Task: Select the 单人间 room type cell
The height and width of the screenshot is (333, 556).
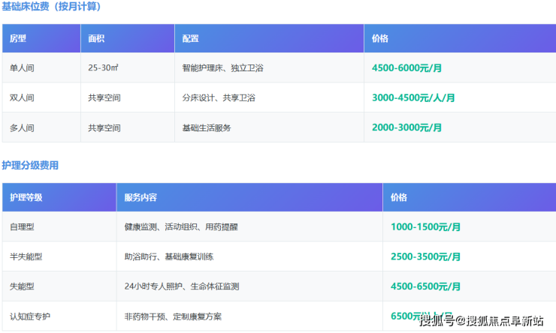Action: click(22, 67)
